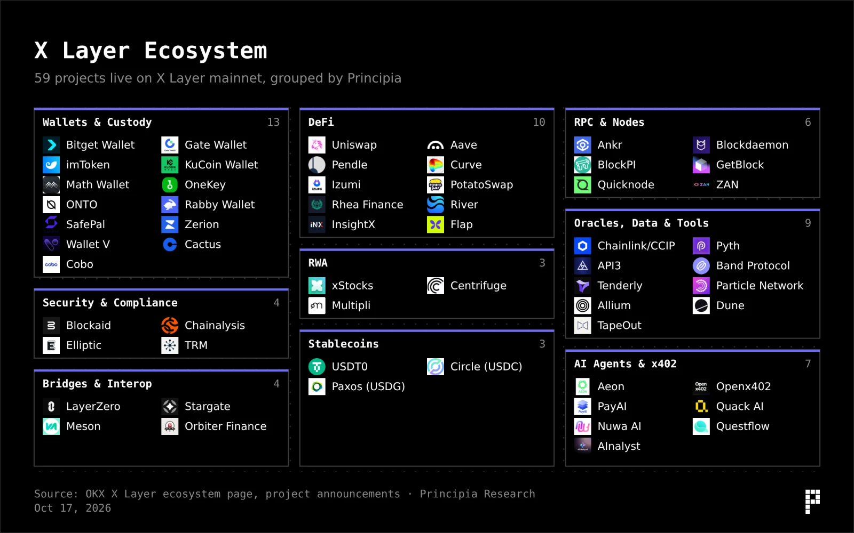This screenshot has width=854, height=533.
Task: Click the Meson green logo
Action: pos(51,426)
